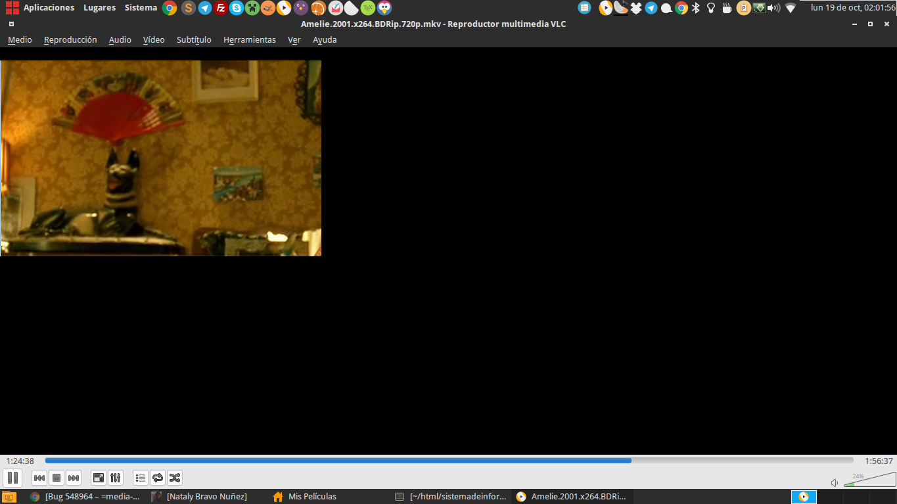
Task: Toggle Caffeine coffee cup tray icon
Action: 727,8
